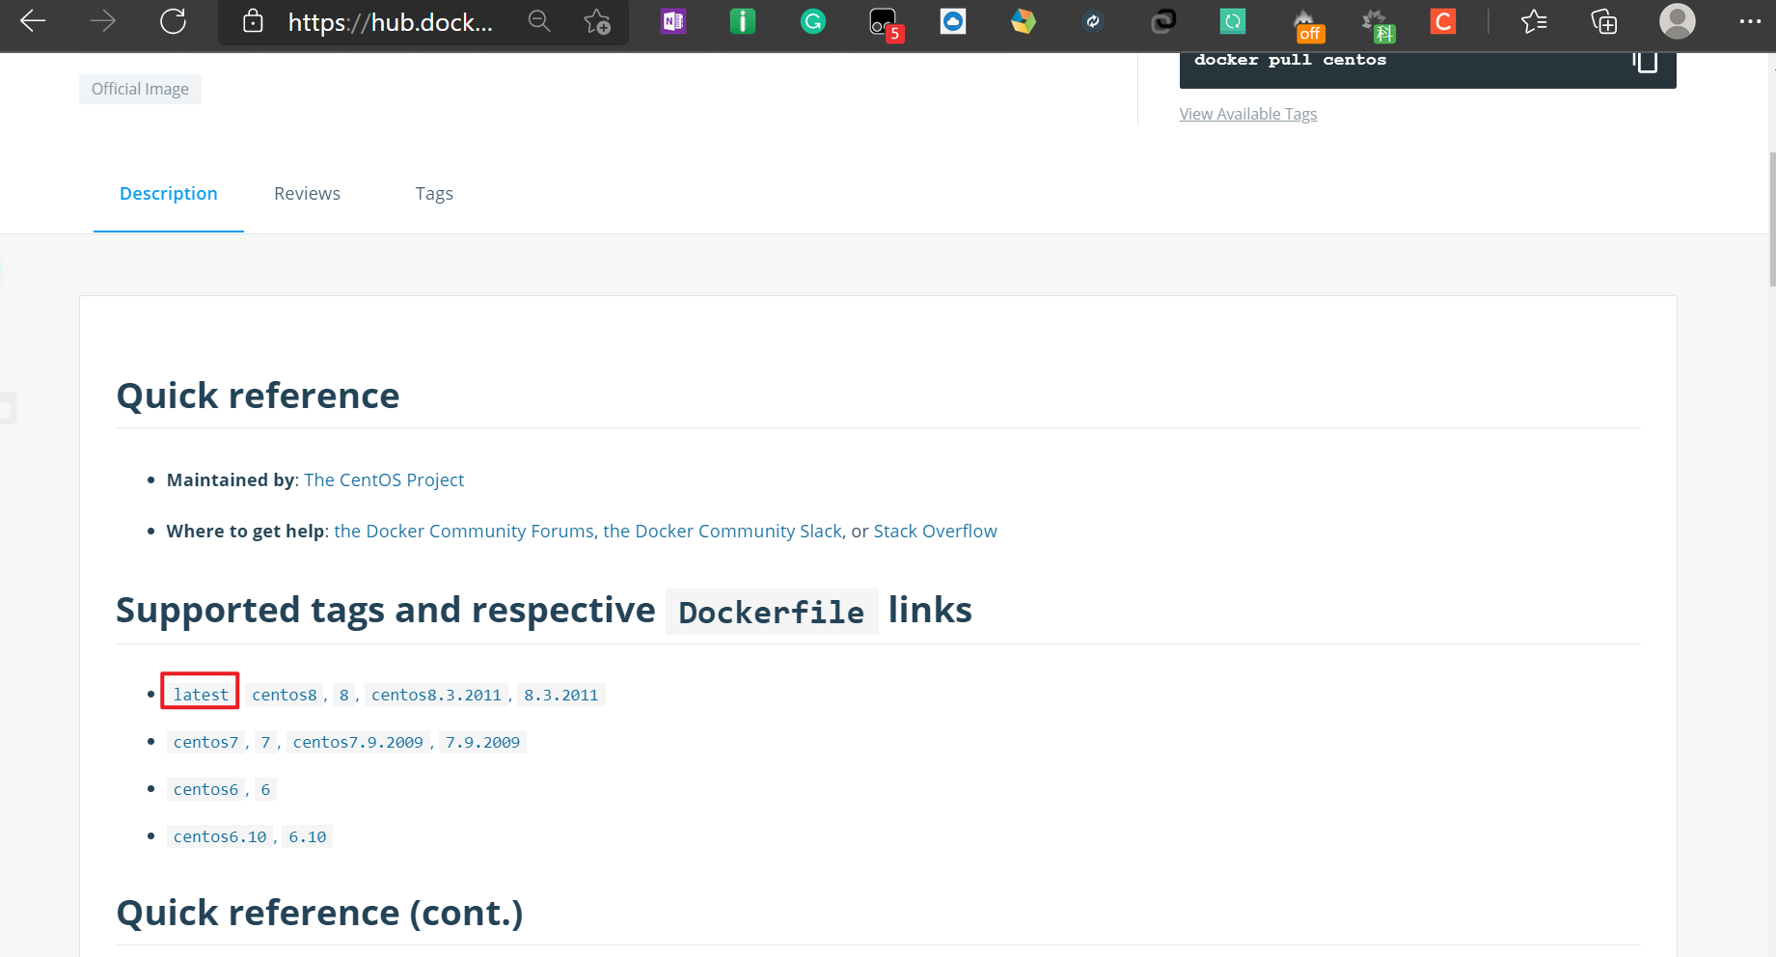Click the page vertical scrollbar thumb
1776x957 pixels.
click(1772, 219)
